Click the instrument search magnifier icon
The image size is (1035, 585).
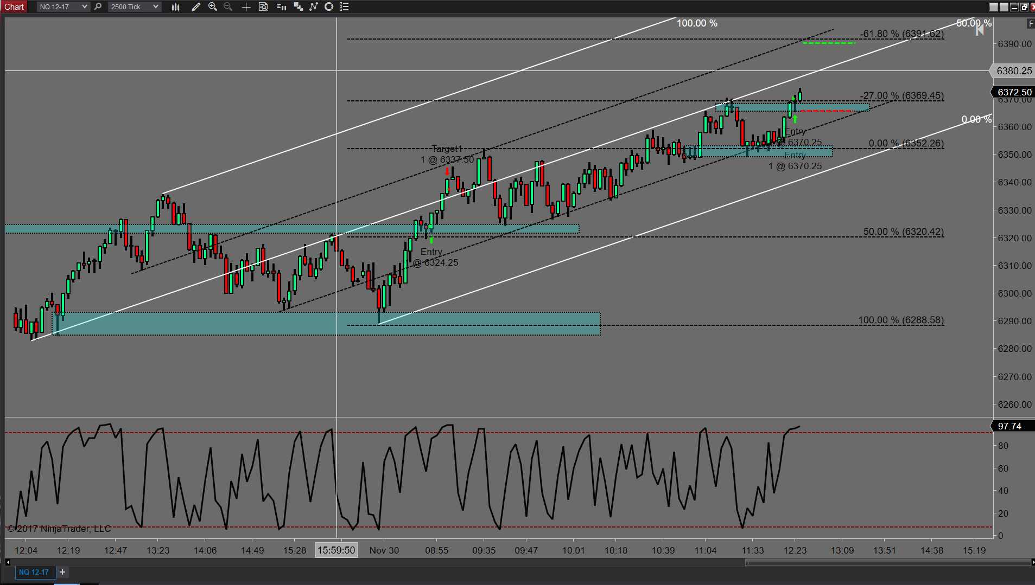[x=98, y=7]
